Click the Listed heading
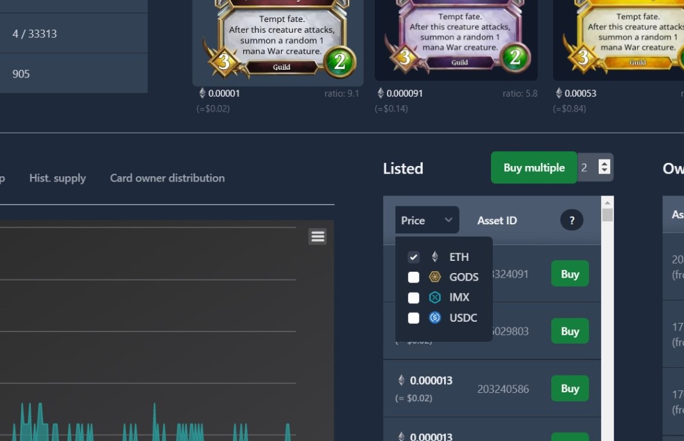This screenshot has width=684, height=441. 403,169
